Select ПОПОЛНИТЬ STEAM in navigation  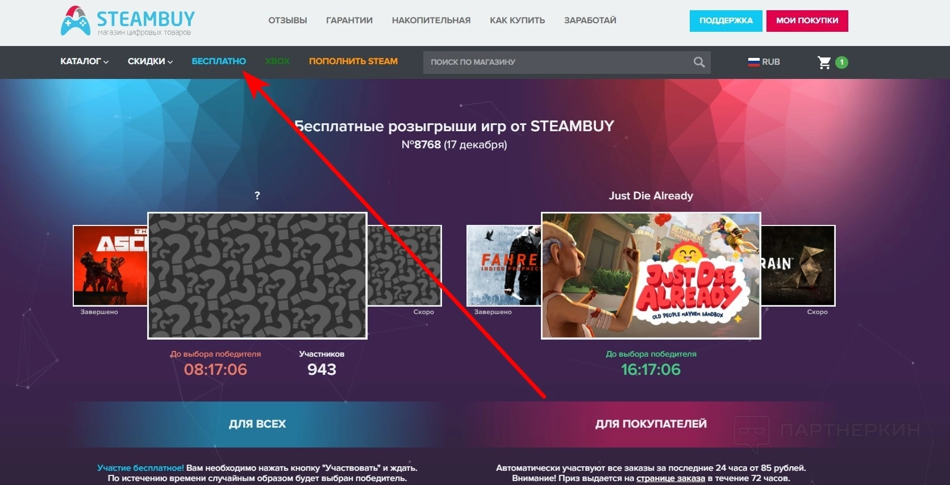click(x=353, y=61)
